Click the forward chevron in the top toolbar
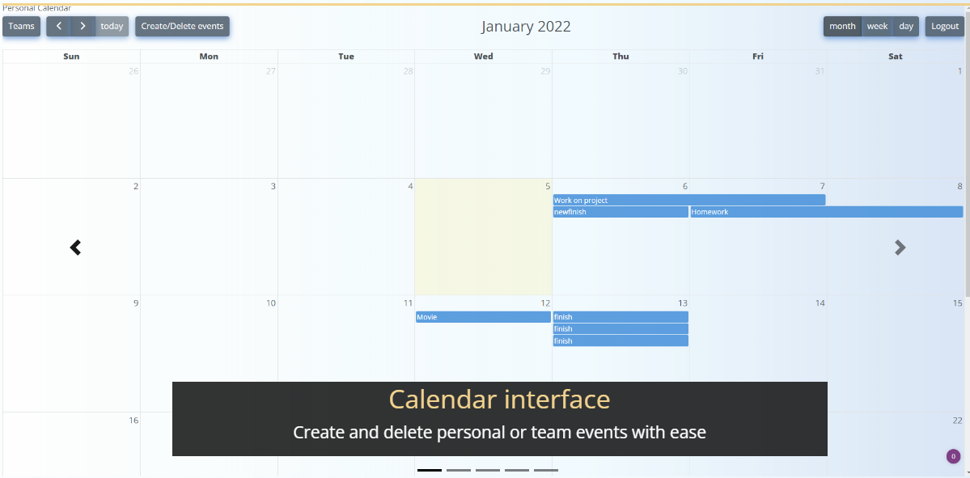Image resolution: width=970 pixels, height=478 pixels. 82,26
